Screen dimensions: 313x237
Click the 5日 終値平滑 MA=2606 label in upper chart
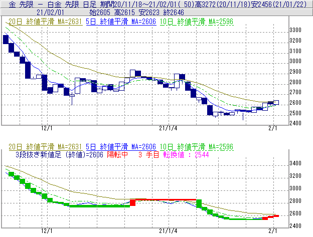tap(121, 22)
